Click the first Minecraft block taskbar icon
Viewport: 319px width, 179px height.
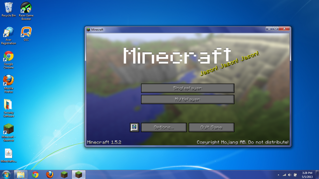click(64, 175)
